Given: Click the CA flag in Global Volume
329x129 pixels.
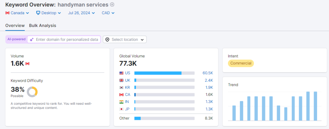Looking at the screenshot, I should click(121, 95).
